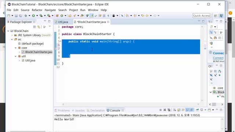Click the Open Perspective icon

[216, 16]
